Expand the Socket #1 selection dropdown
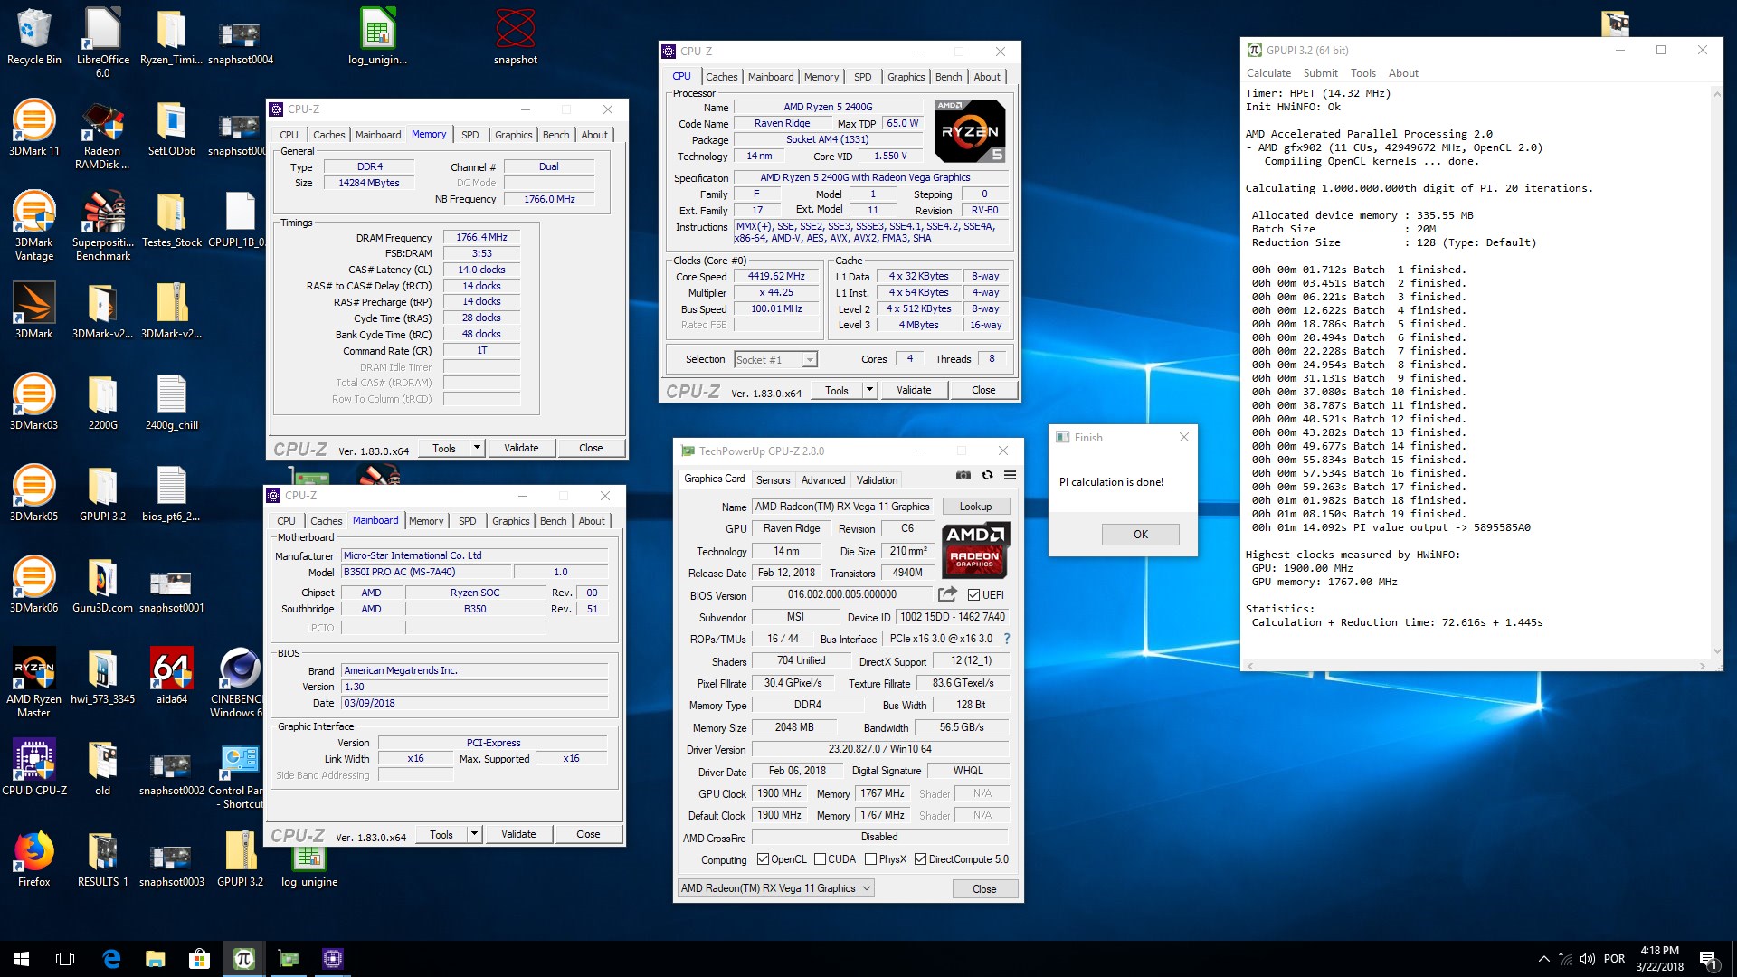 [810, 360]
